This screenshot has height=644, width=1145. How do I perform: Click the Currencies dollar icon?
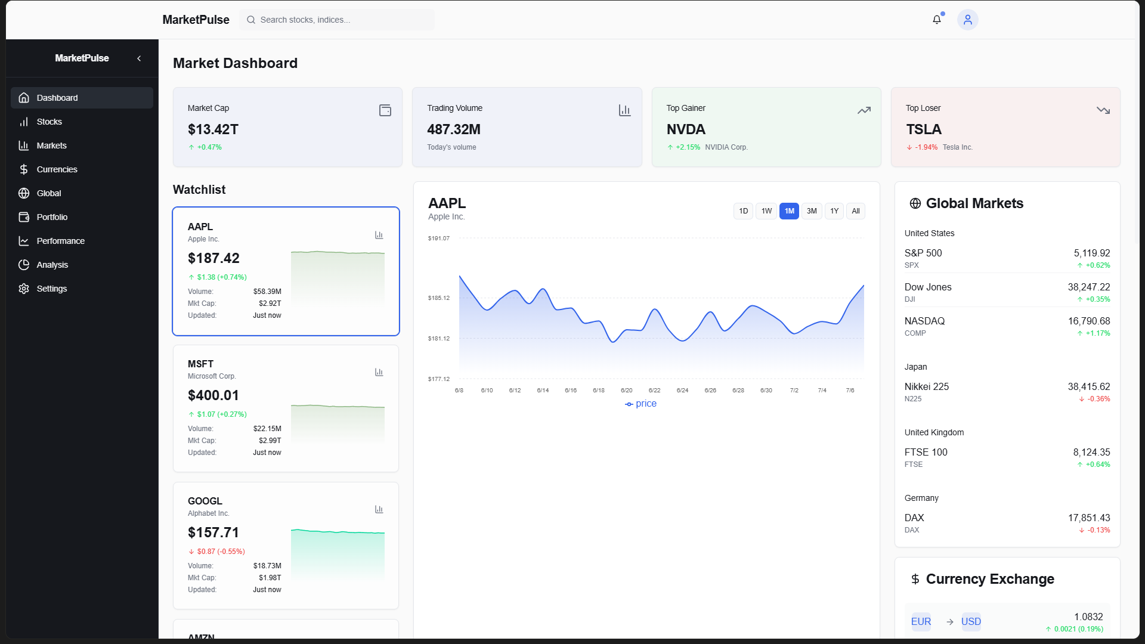pyautogui.click(x=24, y=169)
